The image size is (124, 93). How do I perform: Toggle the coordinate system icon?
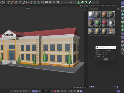[43, 2]
